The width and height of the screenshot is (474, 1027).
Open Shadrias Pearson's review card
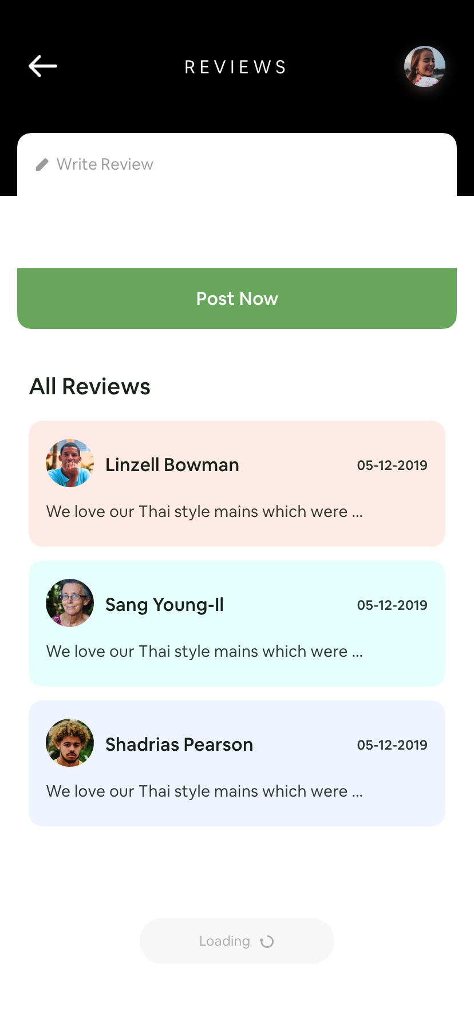pyautogui.click(x=237, y=763)
